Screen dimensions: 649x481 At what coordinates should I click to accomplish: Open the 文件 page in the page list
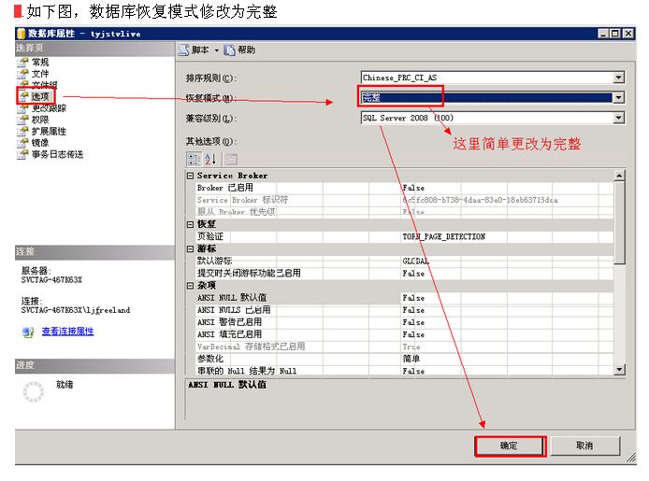40,73
